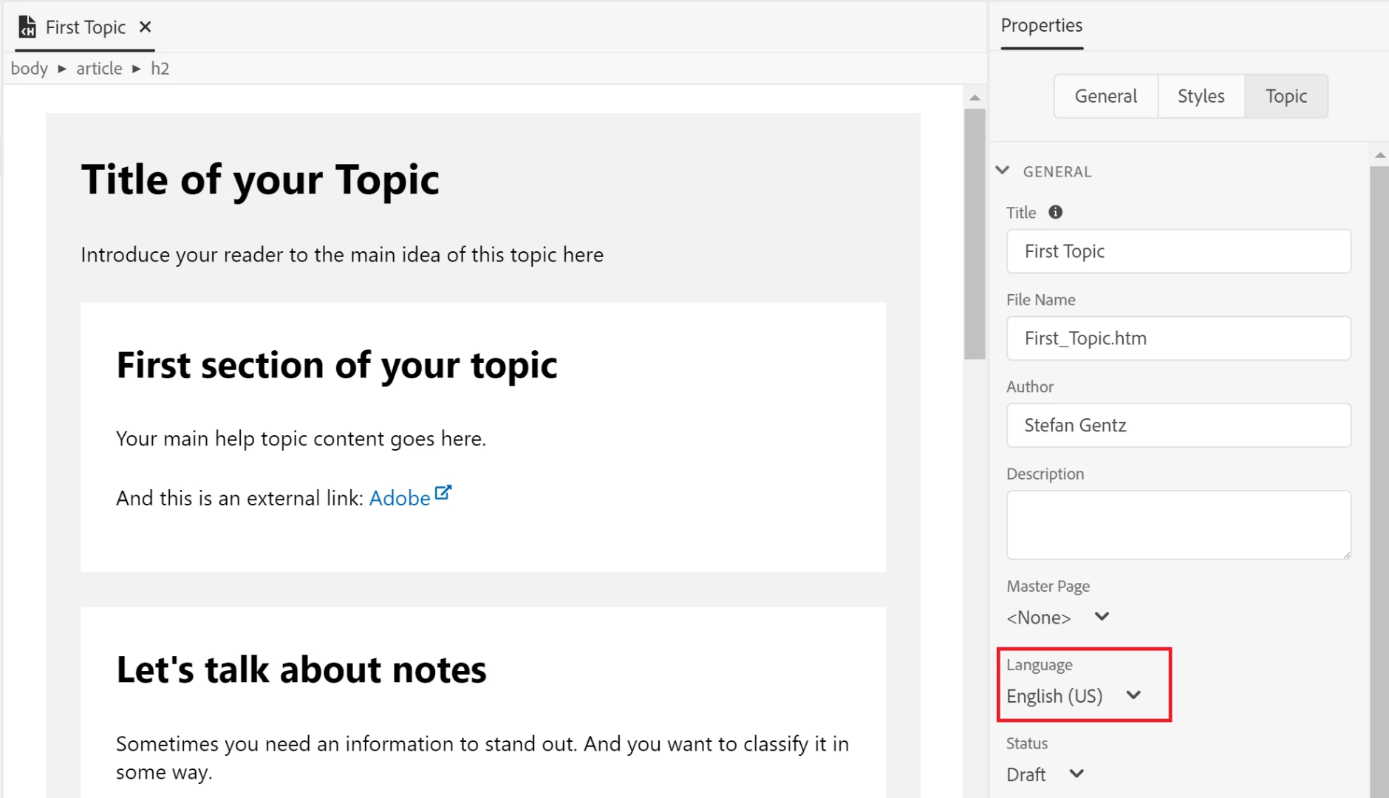This screenshot has height=798, width=1389.
Task: Click the heading 'Let's talk about notes'
Action: (x=301, y=670)
